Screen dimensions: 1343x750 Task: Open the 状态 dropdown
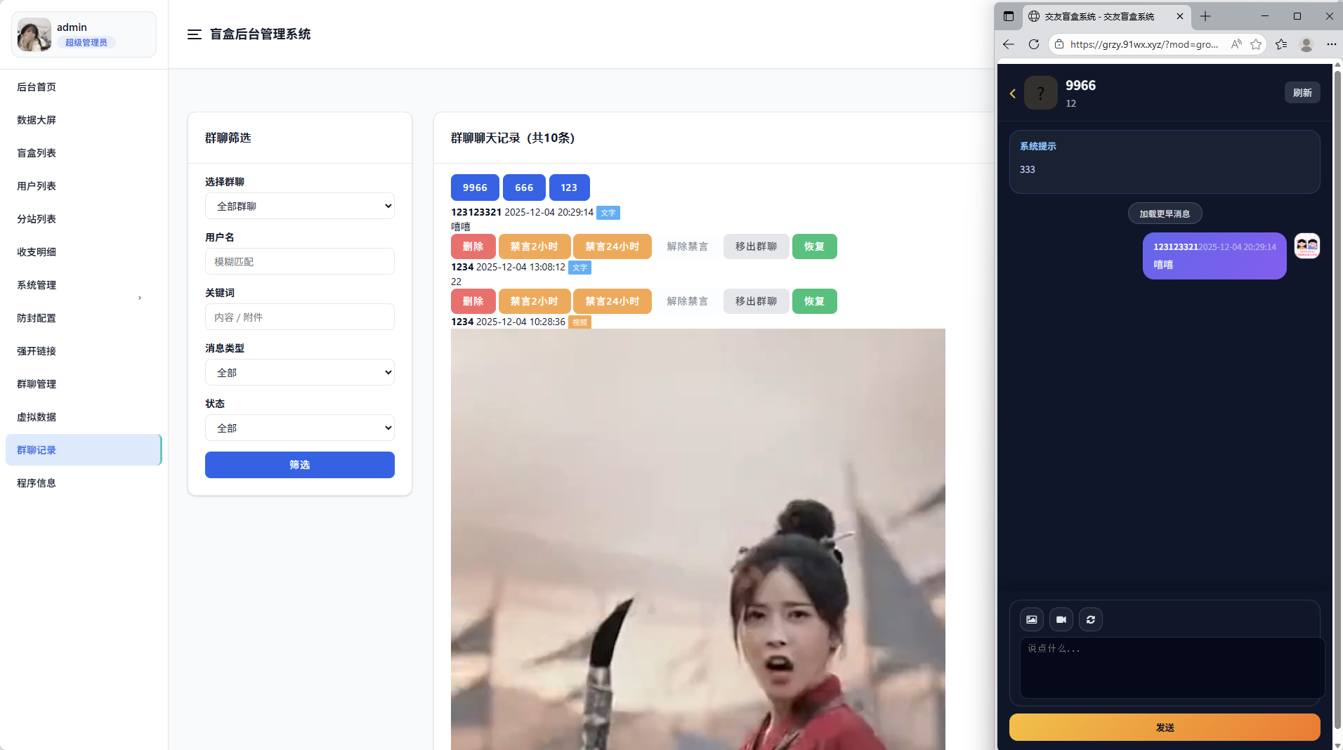(299, 427)
